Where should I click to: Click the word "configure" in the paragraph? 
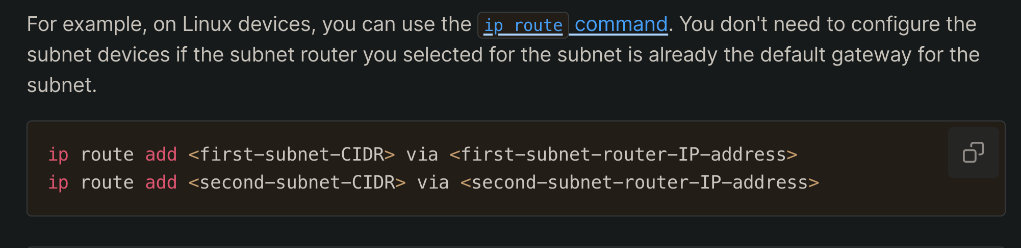pyautogui.click(x=896, y=24)
